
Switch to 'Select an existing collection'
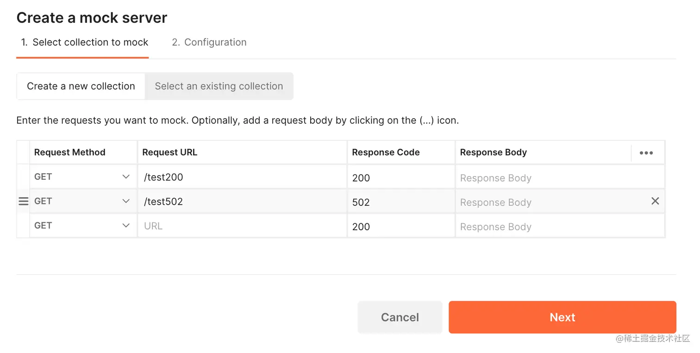click(219, 86)
